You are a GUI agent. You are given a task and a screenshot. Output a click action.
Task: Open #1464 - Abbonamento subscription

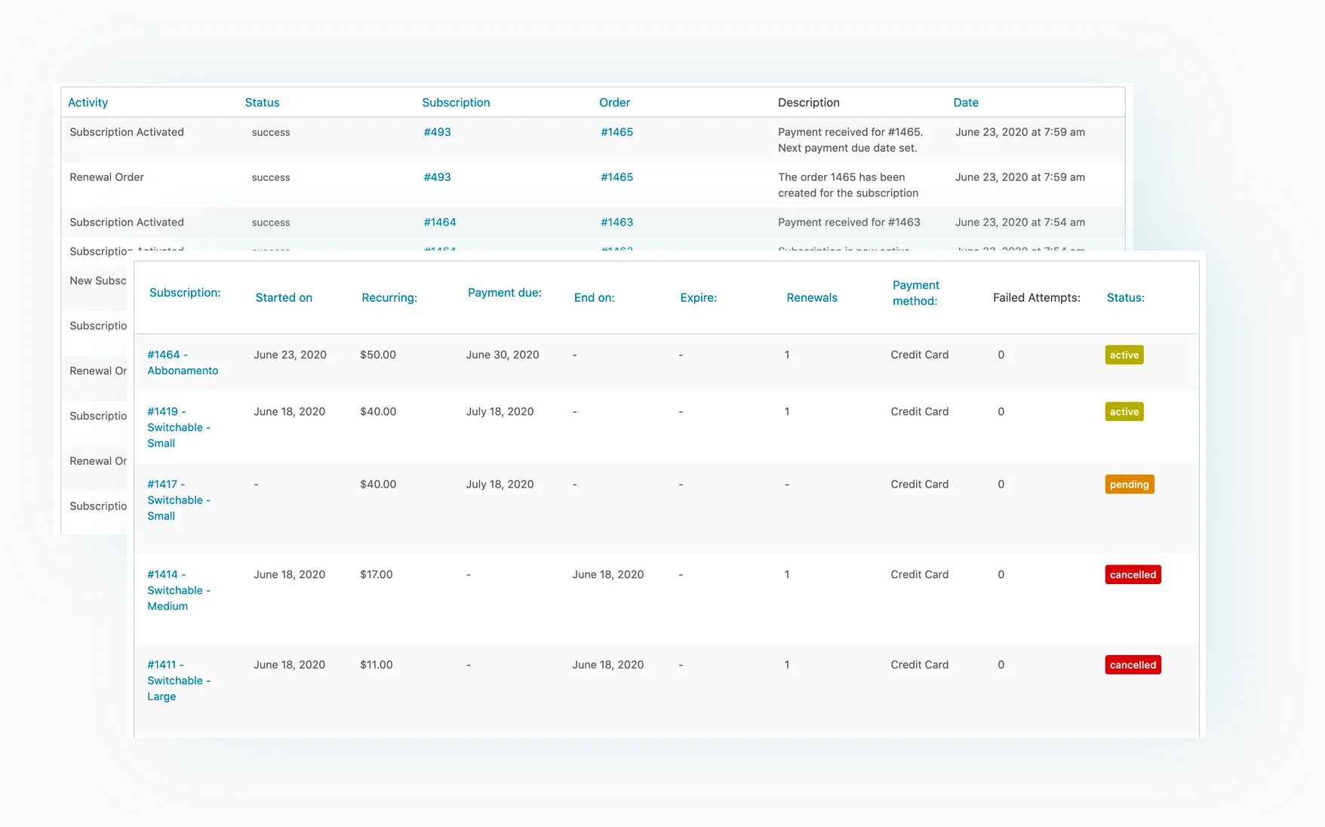tap(183, 363)
